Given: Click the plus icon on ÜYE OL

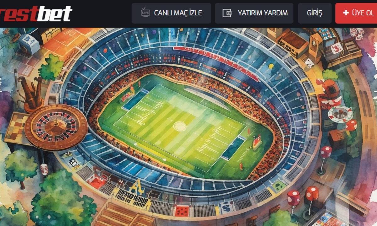Looking at the screenshot, I should pyautogui.click(x=346, y=13).
